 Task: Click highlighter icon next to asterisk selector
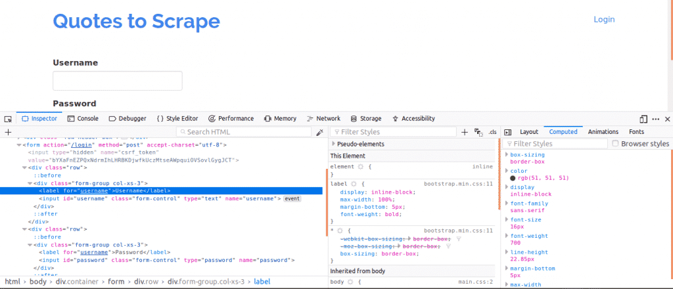pyautogui.click(x=340, y=231)
